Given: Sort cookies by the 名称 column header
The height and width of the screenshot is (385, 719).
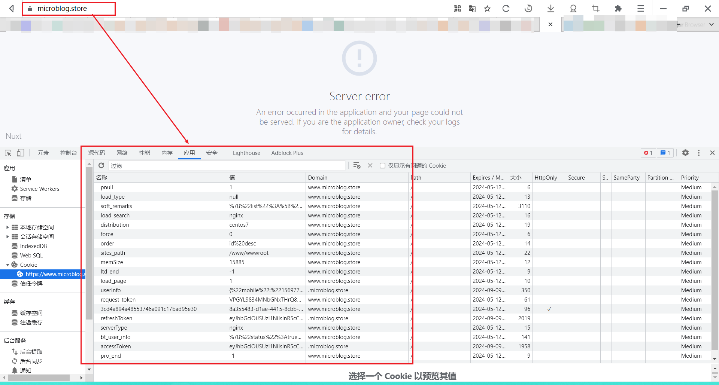Looking at the screenshot, I should pyautogui.click(x=160, y=177).
